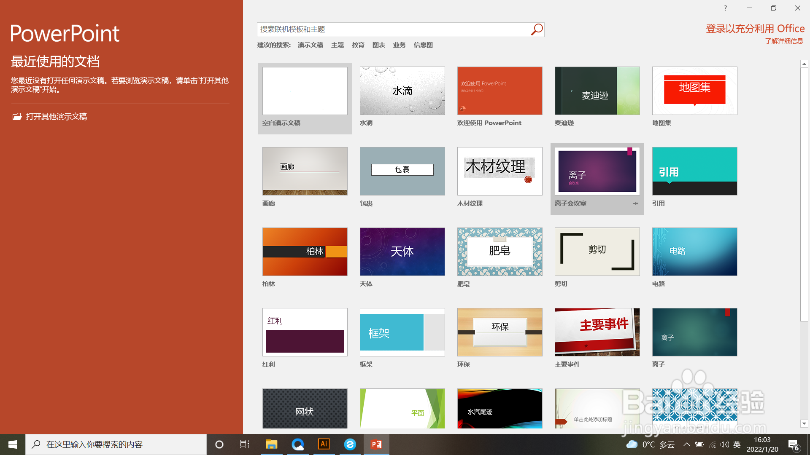The height and width of the screenshot is (455, 810).
Task: Select suggested search 图表
Action: (x=379, y=45)
